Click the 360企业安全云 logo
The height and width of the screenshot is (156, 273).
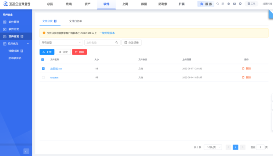tap(17, 4)
